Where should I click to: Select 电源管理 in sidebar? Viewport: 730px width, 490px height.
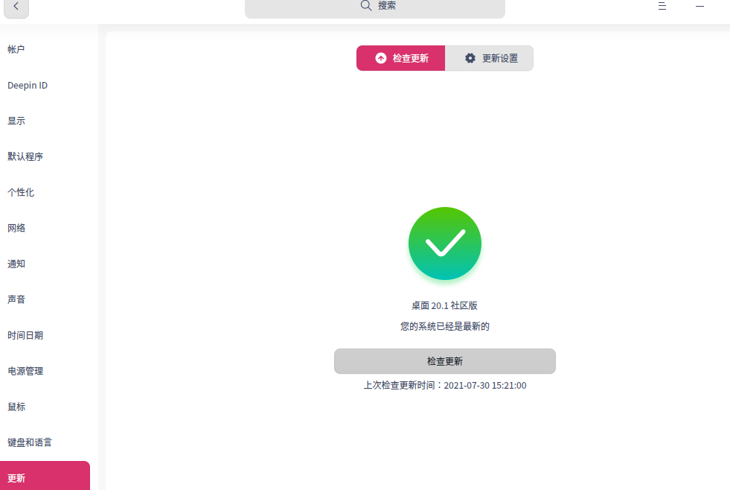[25, 371]
